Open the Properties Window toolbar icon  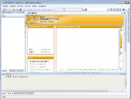[x=114, y=9]
